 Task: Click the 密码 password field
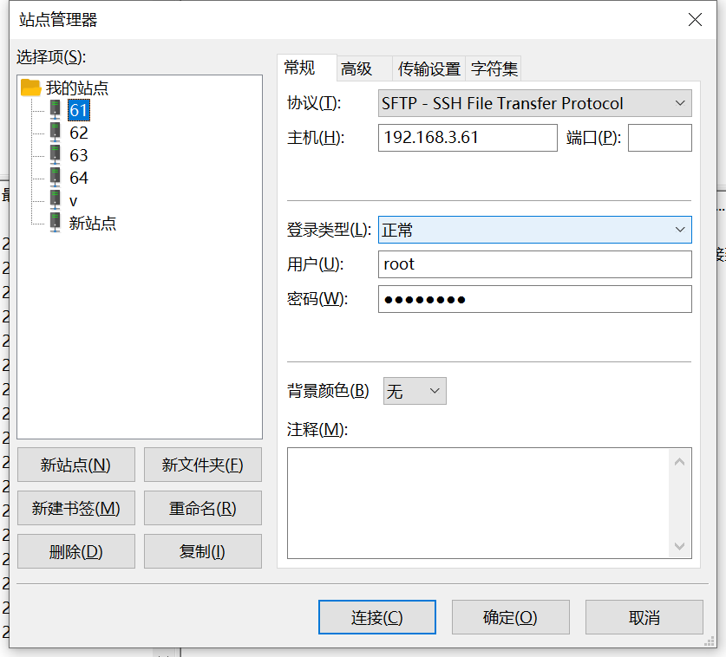[x=535, y=299]
